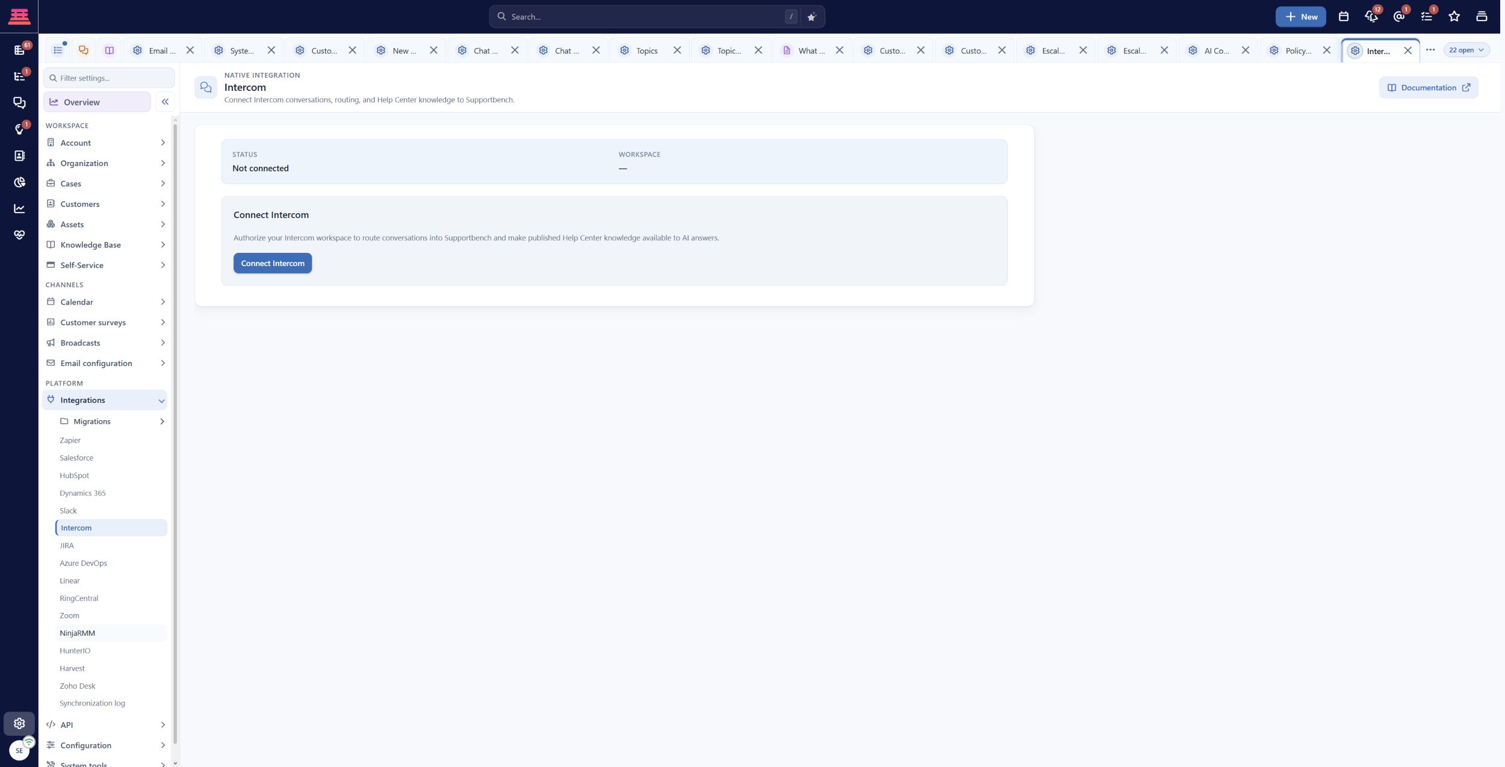The width and height of the screenshot is (1505, 767).
Task: Open the chat conversations icon in left rail
Action: pyautogui.click(x=19, y=103)
